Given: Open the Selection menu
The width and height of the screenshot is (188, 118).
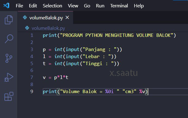Looking at the screenshot, I should tap(53, 6).
